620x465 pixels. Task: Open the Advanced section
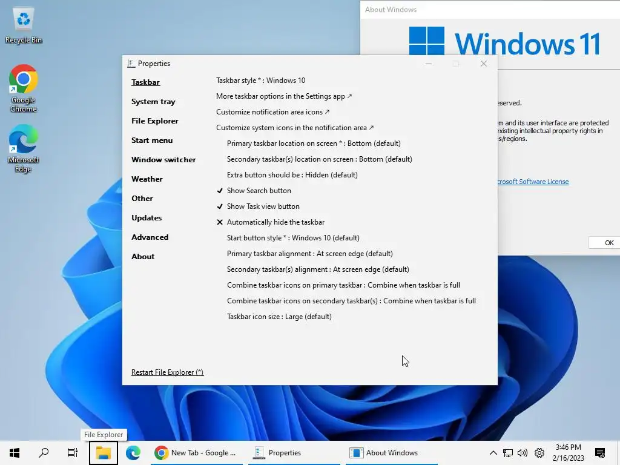click(150, 237)
